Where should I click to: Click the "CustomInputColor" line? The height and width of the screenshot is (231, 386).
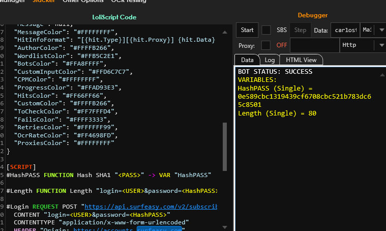pos(73,72)
